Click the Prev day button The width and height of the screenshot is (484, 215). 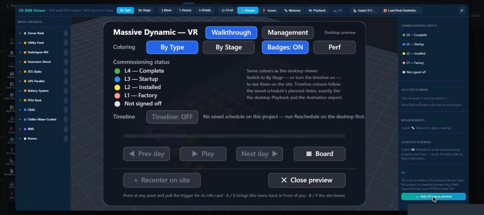[x=147, y=154]
